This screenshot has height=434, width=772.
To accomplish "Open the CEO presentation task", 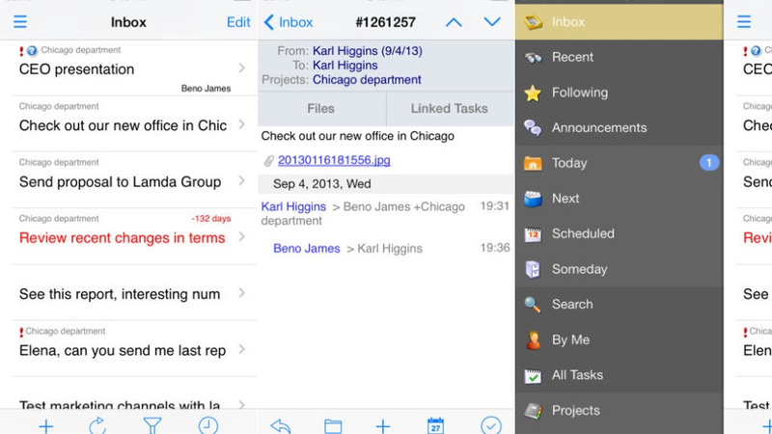I will click(x=76, y=69).
